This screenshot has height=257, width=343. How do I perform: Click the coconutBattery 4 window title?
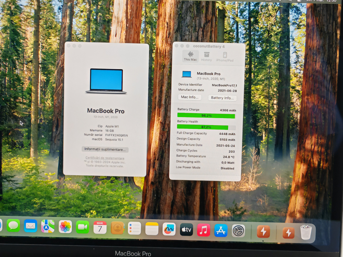[x=209, y=46]
